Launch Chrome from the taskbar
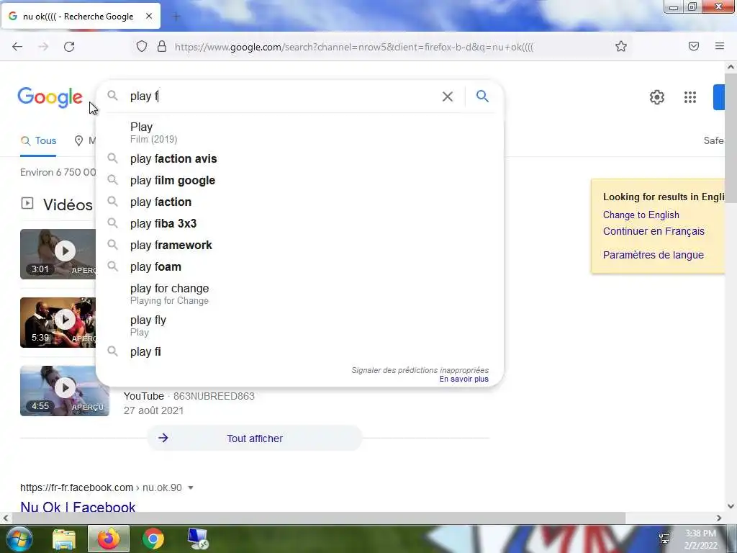 click(x=153, y=539)
